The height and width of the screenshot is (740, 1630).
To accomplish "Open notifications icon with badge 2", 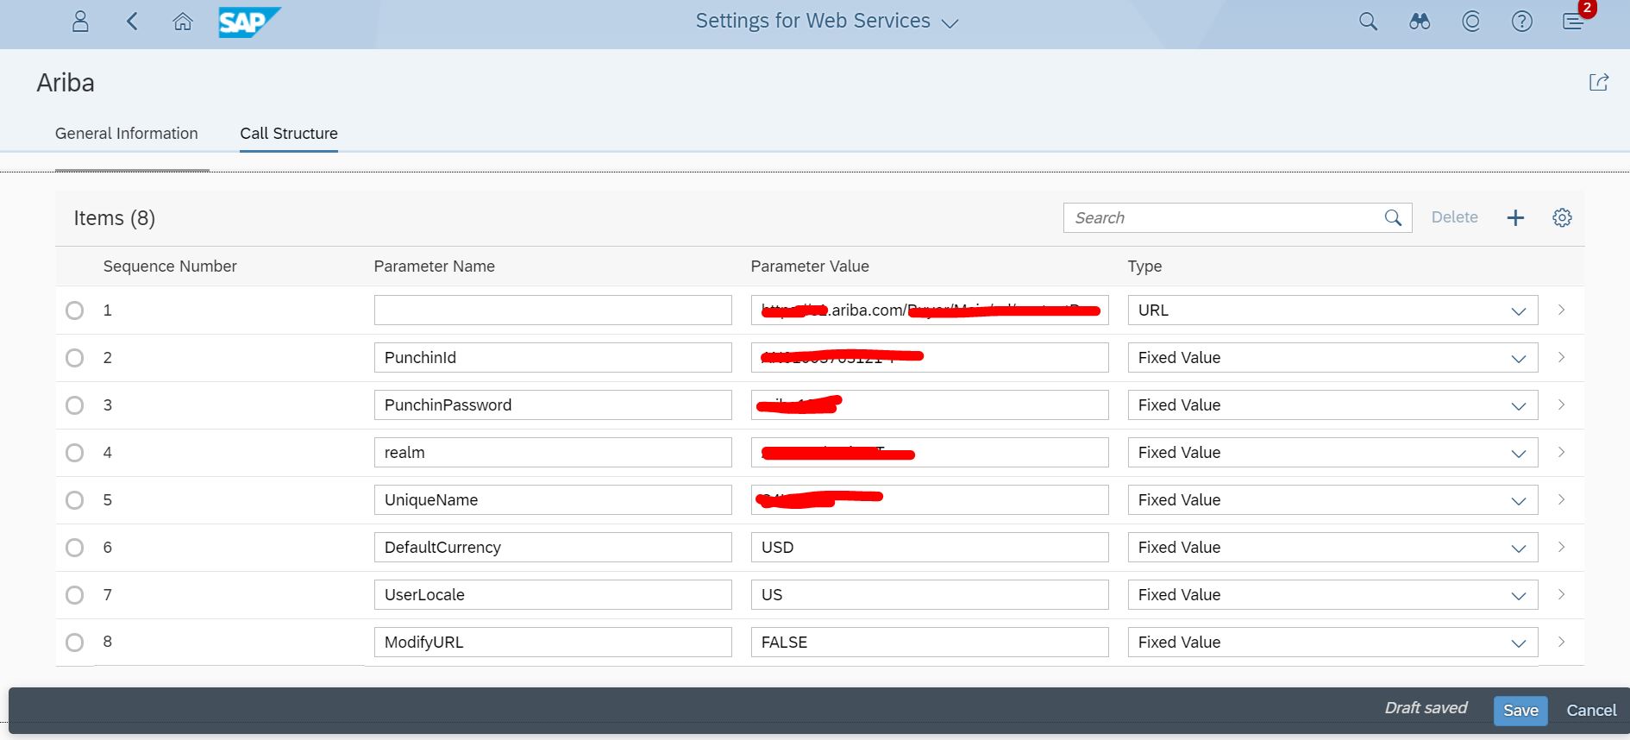I will [x=1573, y=22].
